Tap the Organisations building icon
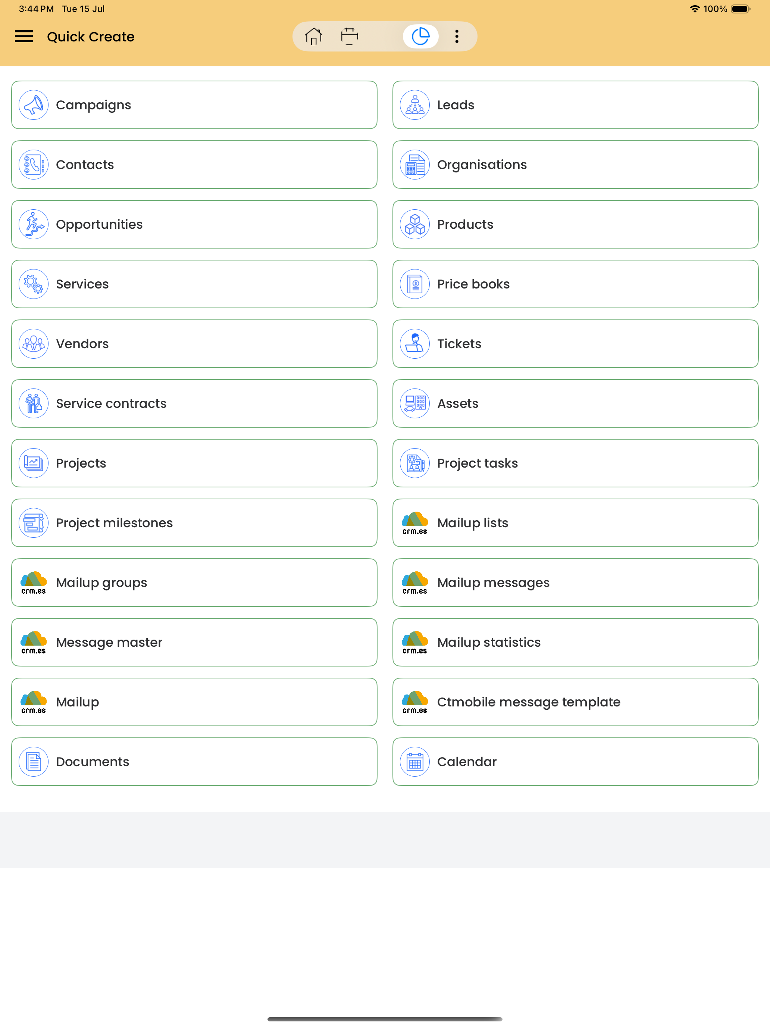This screenshot has height=1027, width=770. [x=414, y=165]
